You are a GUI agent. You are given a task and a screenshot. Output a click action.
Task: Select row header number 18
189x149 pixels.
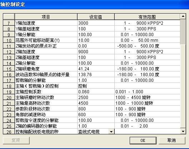point(9,86)
